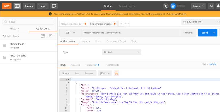Switch response view to Preview
Viewport: 220px width, 112px height.
click(89, 73)
